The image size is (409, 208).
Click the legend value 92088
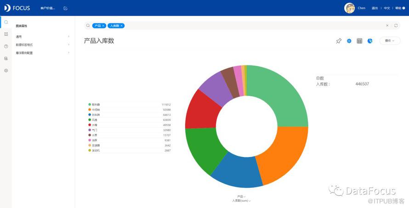tap(167, 109)
